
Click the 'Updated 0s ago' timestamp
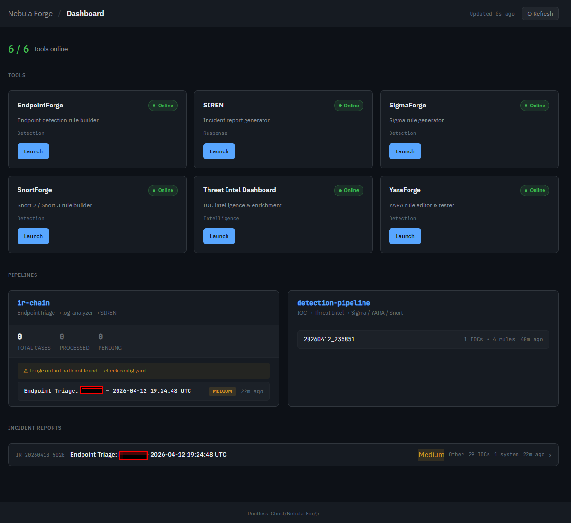click(492, 14)
